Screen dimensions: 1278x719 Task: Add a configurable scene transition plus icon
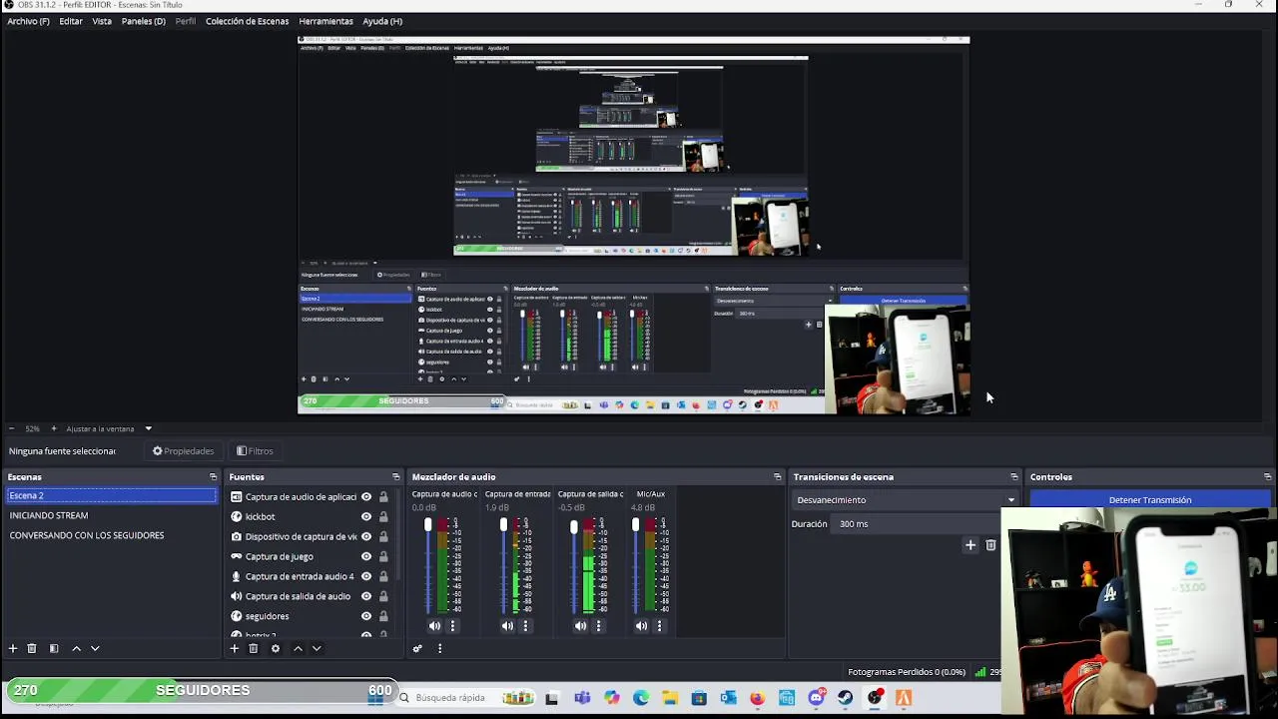tap(970, 545)
